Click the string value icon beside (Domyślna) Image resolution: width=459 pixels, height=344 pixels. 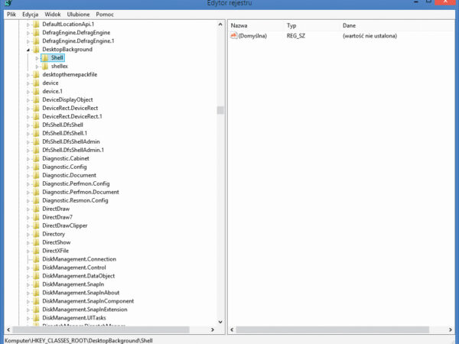click(234, 36)
